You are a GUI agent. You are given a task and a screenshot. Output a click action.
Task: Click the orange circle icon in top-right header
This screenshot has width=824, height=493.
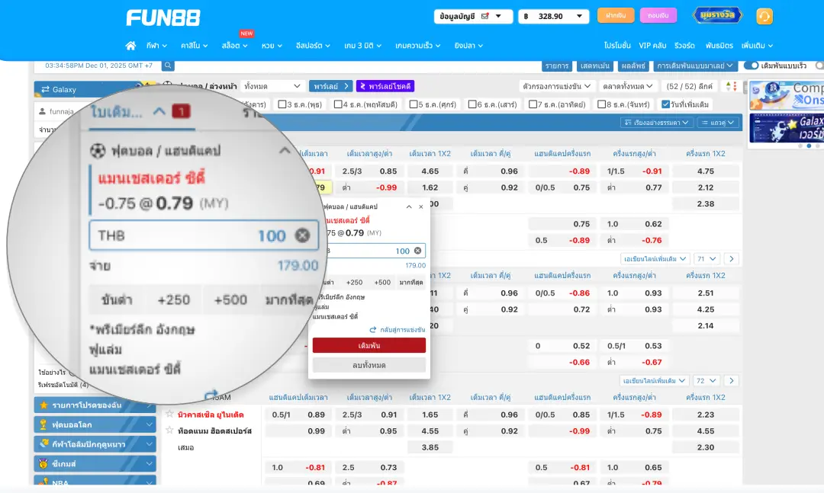(x=764, y=15)
